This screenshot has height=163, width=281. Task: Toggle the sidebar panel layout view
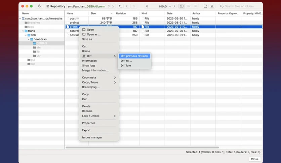pyautogui.click(x=182, y=6)
